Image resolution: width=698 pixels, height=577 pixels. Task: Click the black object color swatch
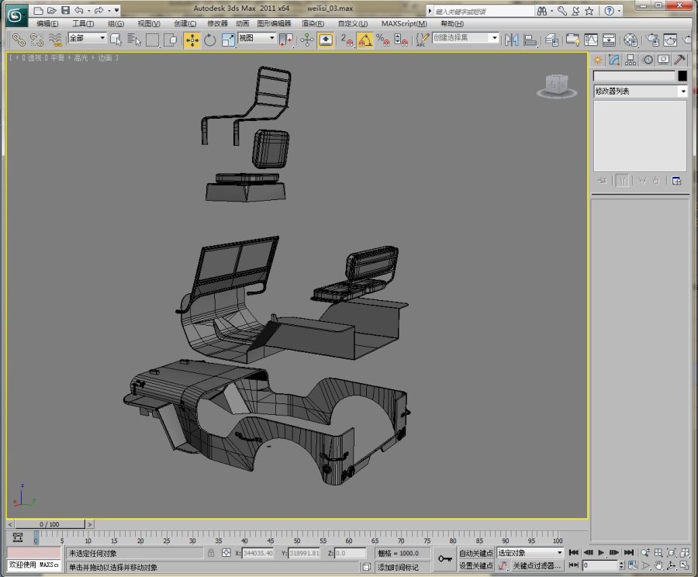[682, 76]
